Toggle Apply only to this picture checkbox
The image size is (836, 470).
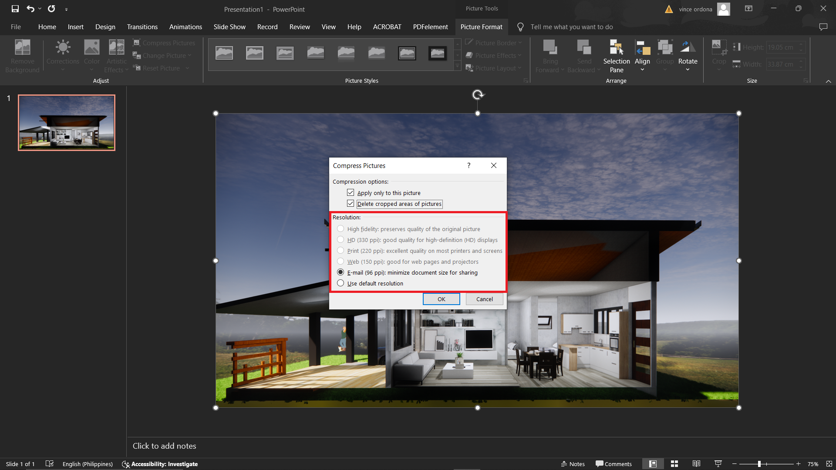point(350,192)
